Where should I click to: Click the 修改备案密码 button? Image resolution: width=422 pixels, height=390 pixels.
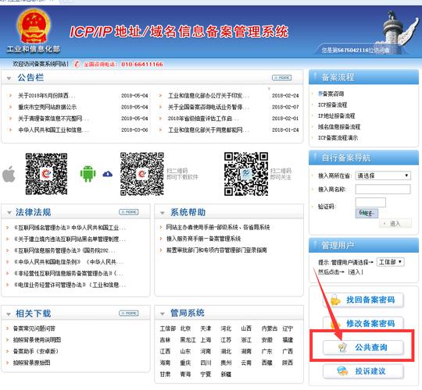(363, 323)
